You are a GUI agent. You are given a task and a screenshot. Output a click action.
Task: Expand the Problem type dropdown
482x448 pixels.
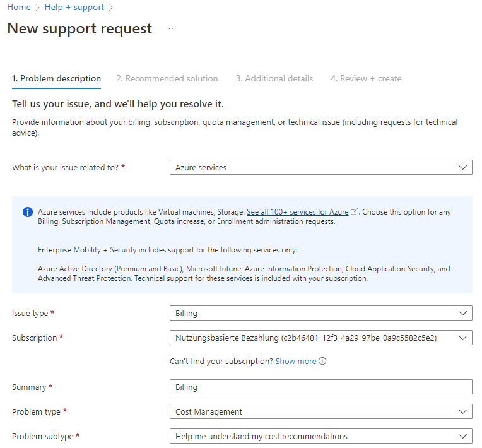coord(321,411)
